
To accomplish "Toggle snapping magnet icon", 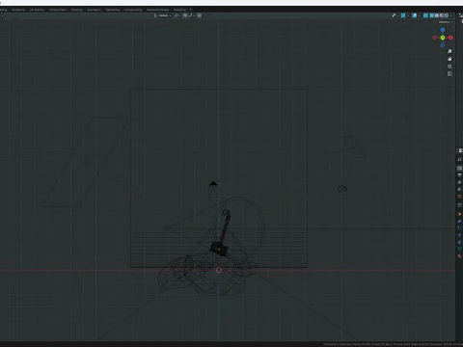I will click(x=185, y=15).
